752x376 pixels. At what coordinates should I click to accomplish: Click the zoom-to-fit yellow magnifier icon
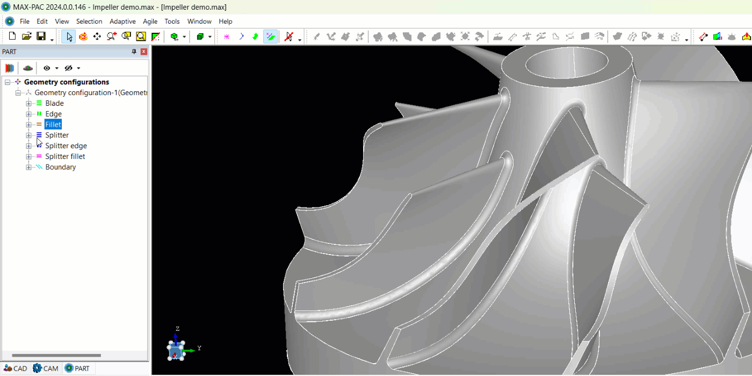click(x=141, y=37)
